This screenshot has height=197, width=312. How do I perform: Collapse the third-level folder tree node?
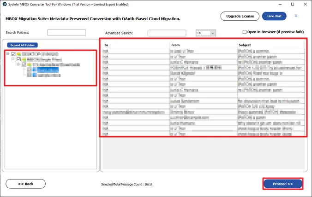pyautogui.click(x=18, y=64)
